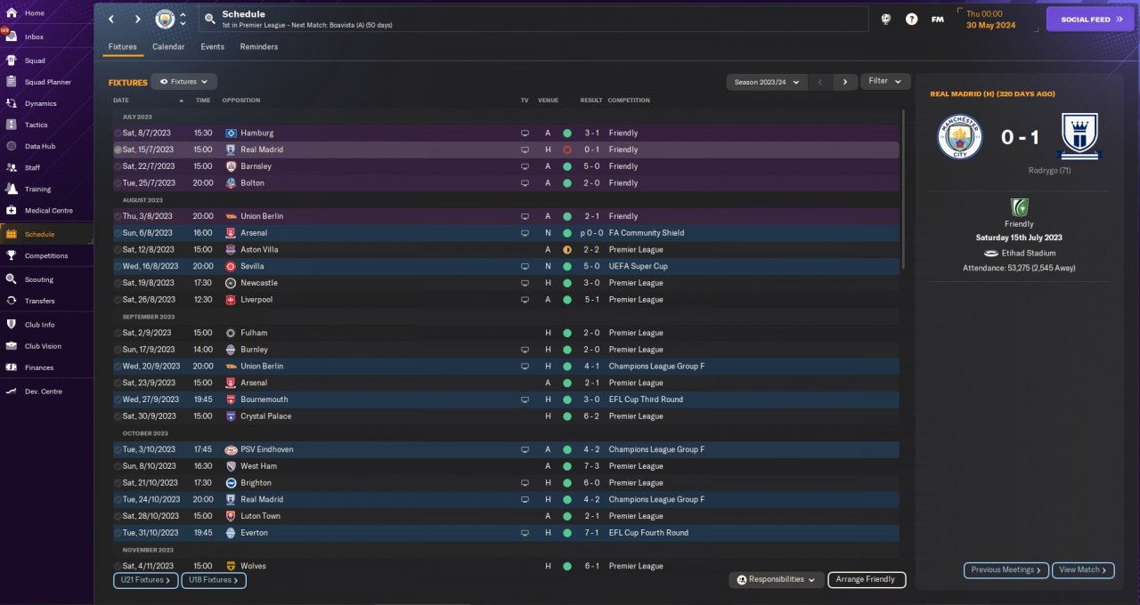Open the Squad shirt icon

(12, 60)
